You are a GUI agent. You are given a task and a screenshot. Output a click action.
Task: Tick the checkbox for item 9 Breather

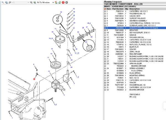click(105, 30)
